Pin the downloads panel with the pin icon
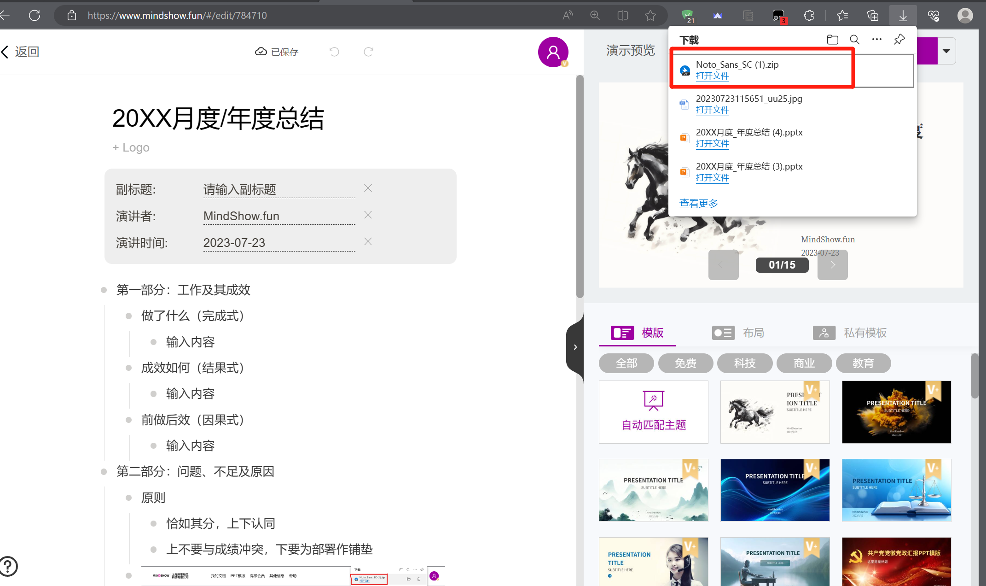986x586 pixels. [899, 40]
